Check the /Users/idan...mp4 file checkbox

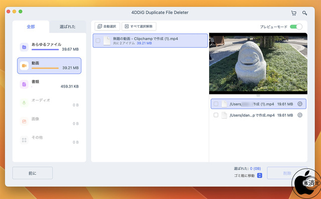click(216, 115)
